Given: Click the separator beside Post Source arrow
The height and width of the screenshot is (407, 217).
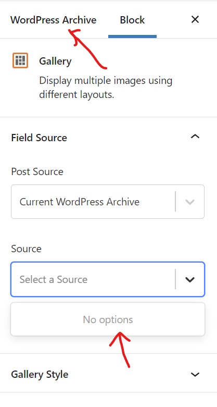Looking at the screenshot, I should pos(175,202).
